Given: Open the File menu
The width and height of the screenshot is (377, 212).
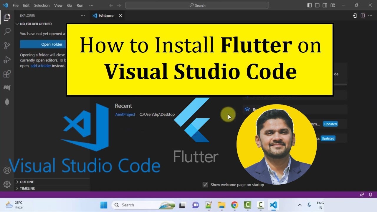Looking at the screenshot, I should click(15, 5).
